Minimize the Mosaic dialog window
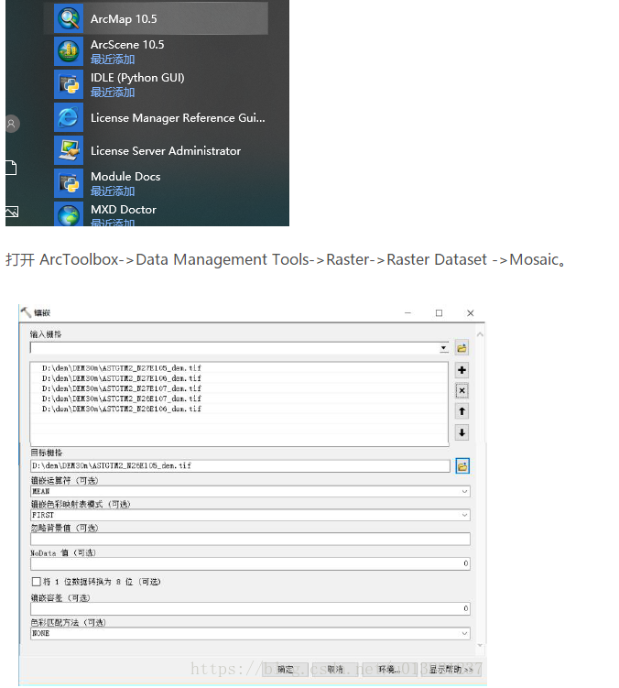 tap(407, 312)
